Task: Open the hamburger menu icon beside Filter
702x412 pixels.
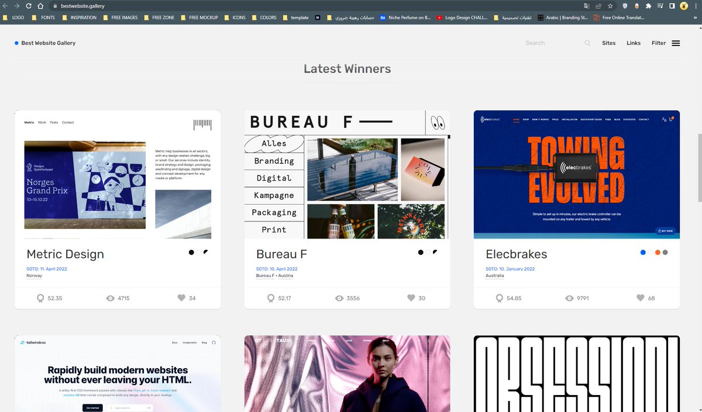Action: 676,43
